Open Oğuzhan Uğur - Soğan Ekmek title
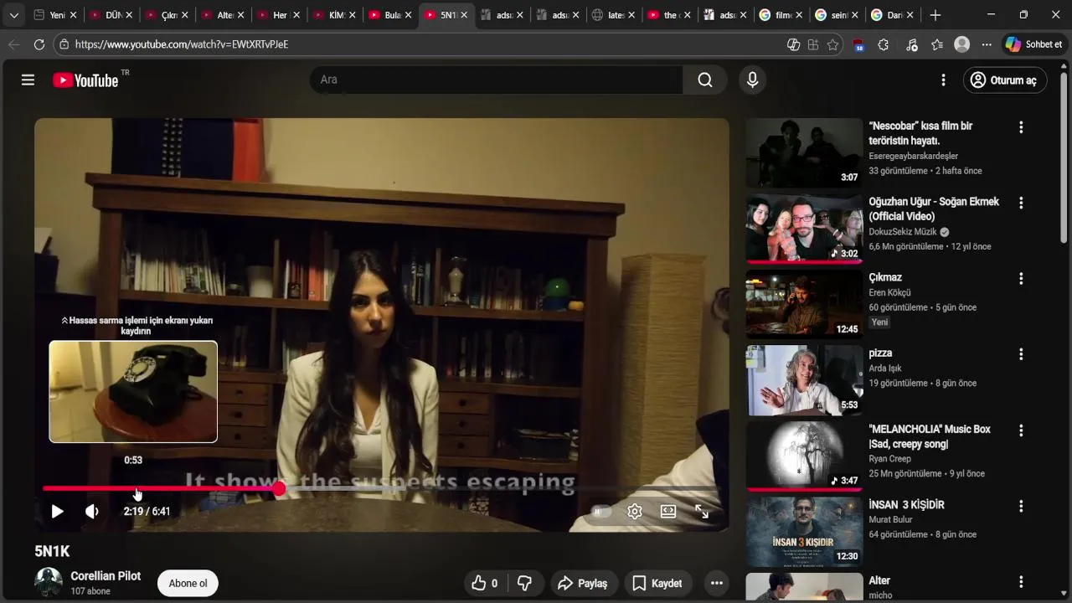Screen dimensions: 1072x603 click(x=934, y=209)
